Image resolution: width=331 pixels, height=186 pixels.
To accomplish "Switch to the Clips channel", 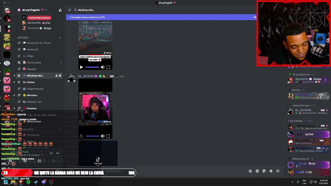I will [x=39, y=56].
